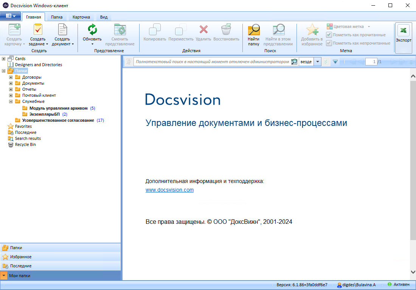416x290 pixels.
Task: Toggle Пометить как непрочитанные checkbox
Action: (x=329, y=43)
